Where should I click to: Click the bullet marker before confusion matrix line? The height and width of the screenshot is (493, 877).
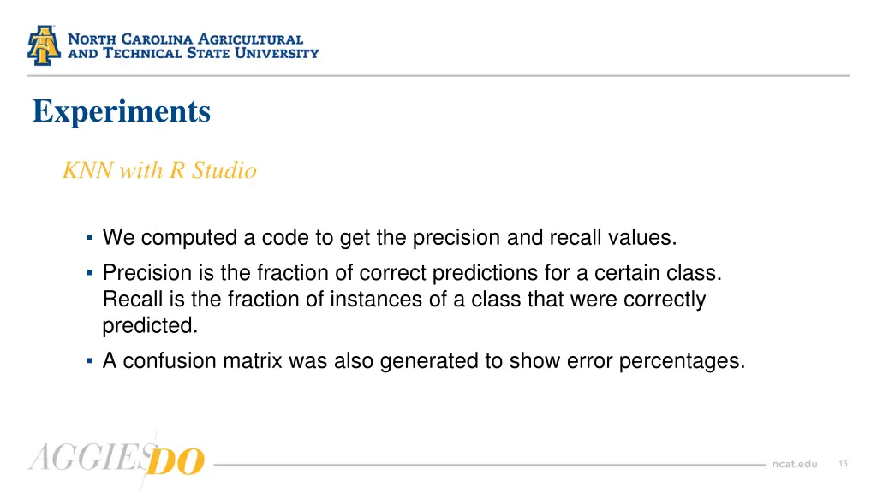tap(89, 360)
